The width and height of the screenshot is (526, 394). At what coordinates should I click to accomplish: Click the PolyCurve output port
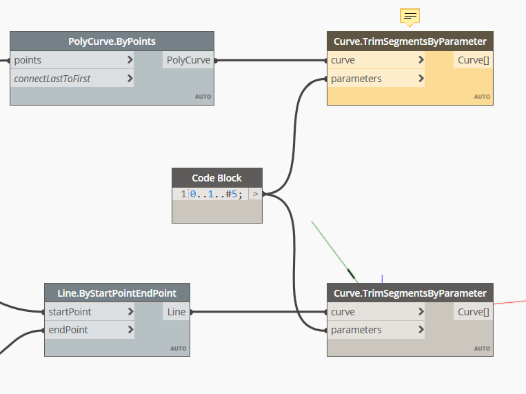tap(188, 60)
